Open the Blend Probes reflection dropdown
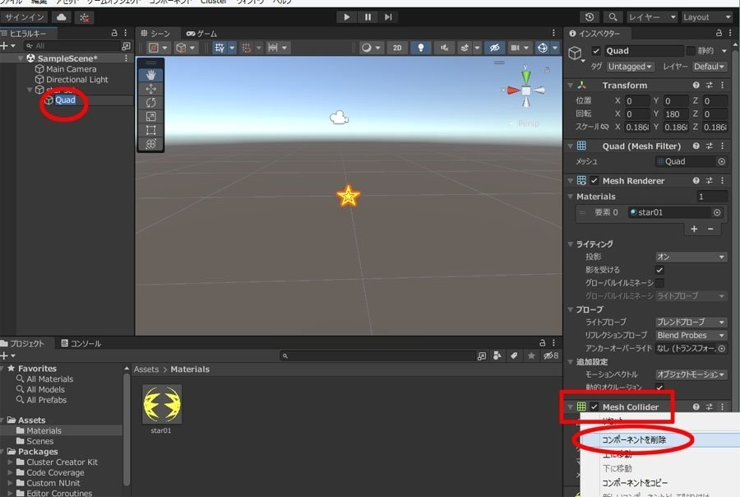Image resolution: width=740 pixels, height=497 pixels. [691, 335]
